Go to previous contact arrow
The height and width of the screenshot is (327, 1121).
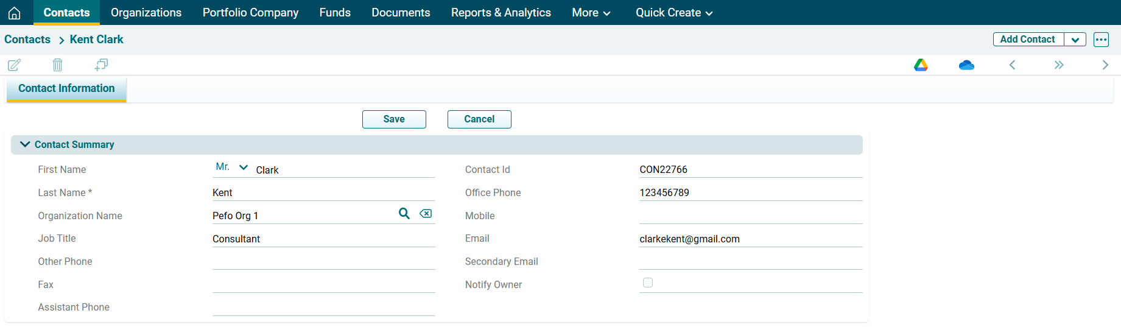coord(1012,65)
